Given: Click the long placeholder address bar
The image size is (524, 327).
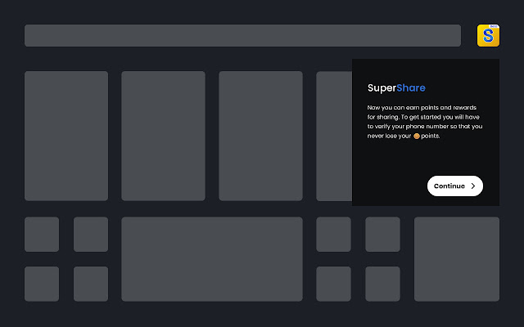Looking at the screenshot, I should pyautogui.click(x=242, y=35).
